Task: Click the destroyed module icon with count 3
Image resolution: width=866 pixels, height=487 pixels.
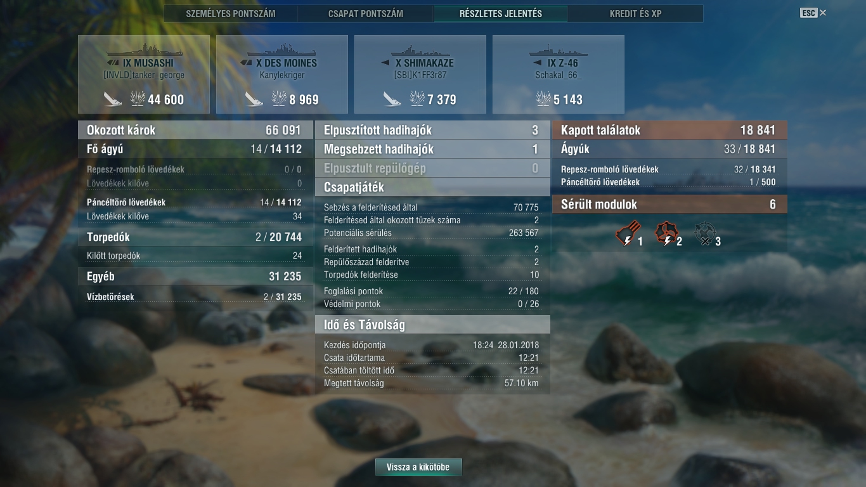Action: coord(704,234)
